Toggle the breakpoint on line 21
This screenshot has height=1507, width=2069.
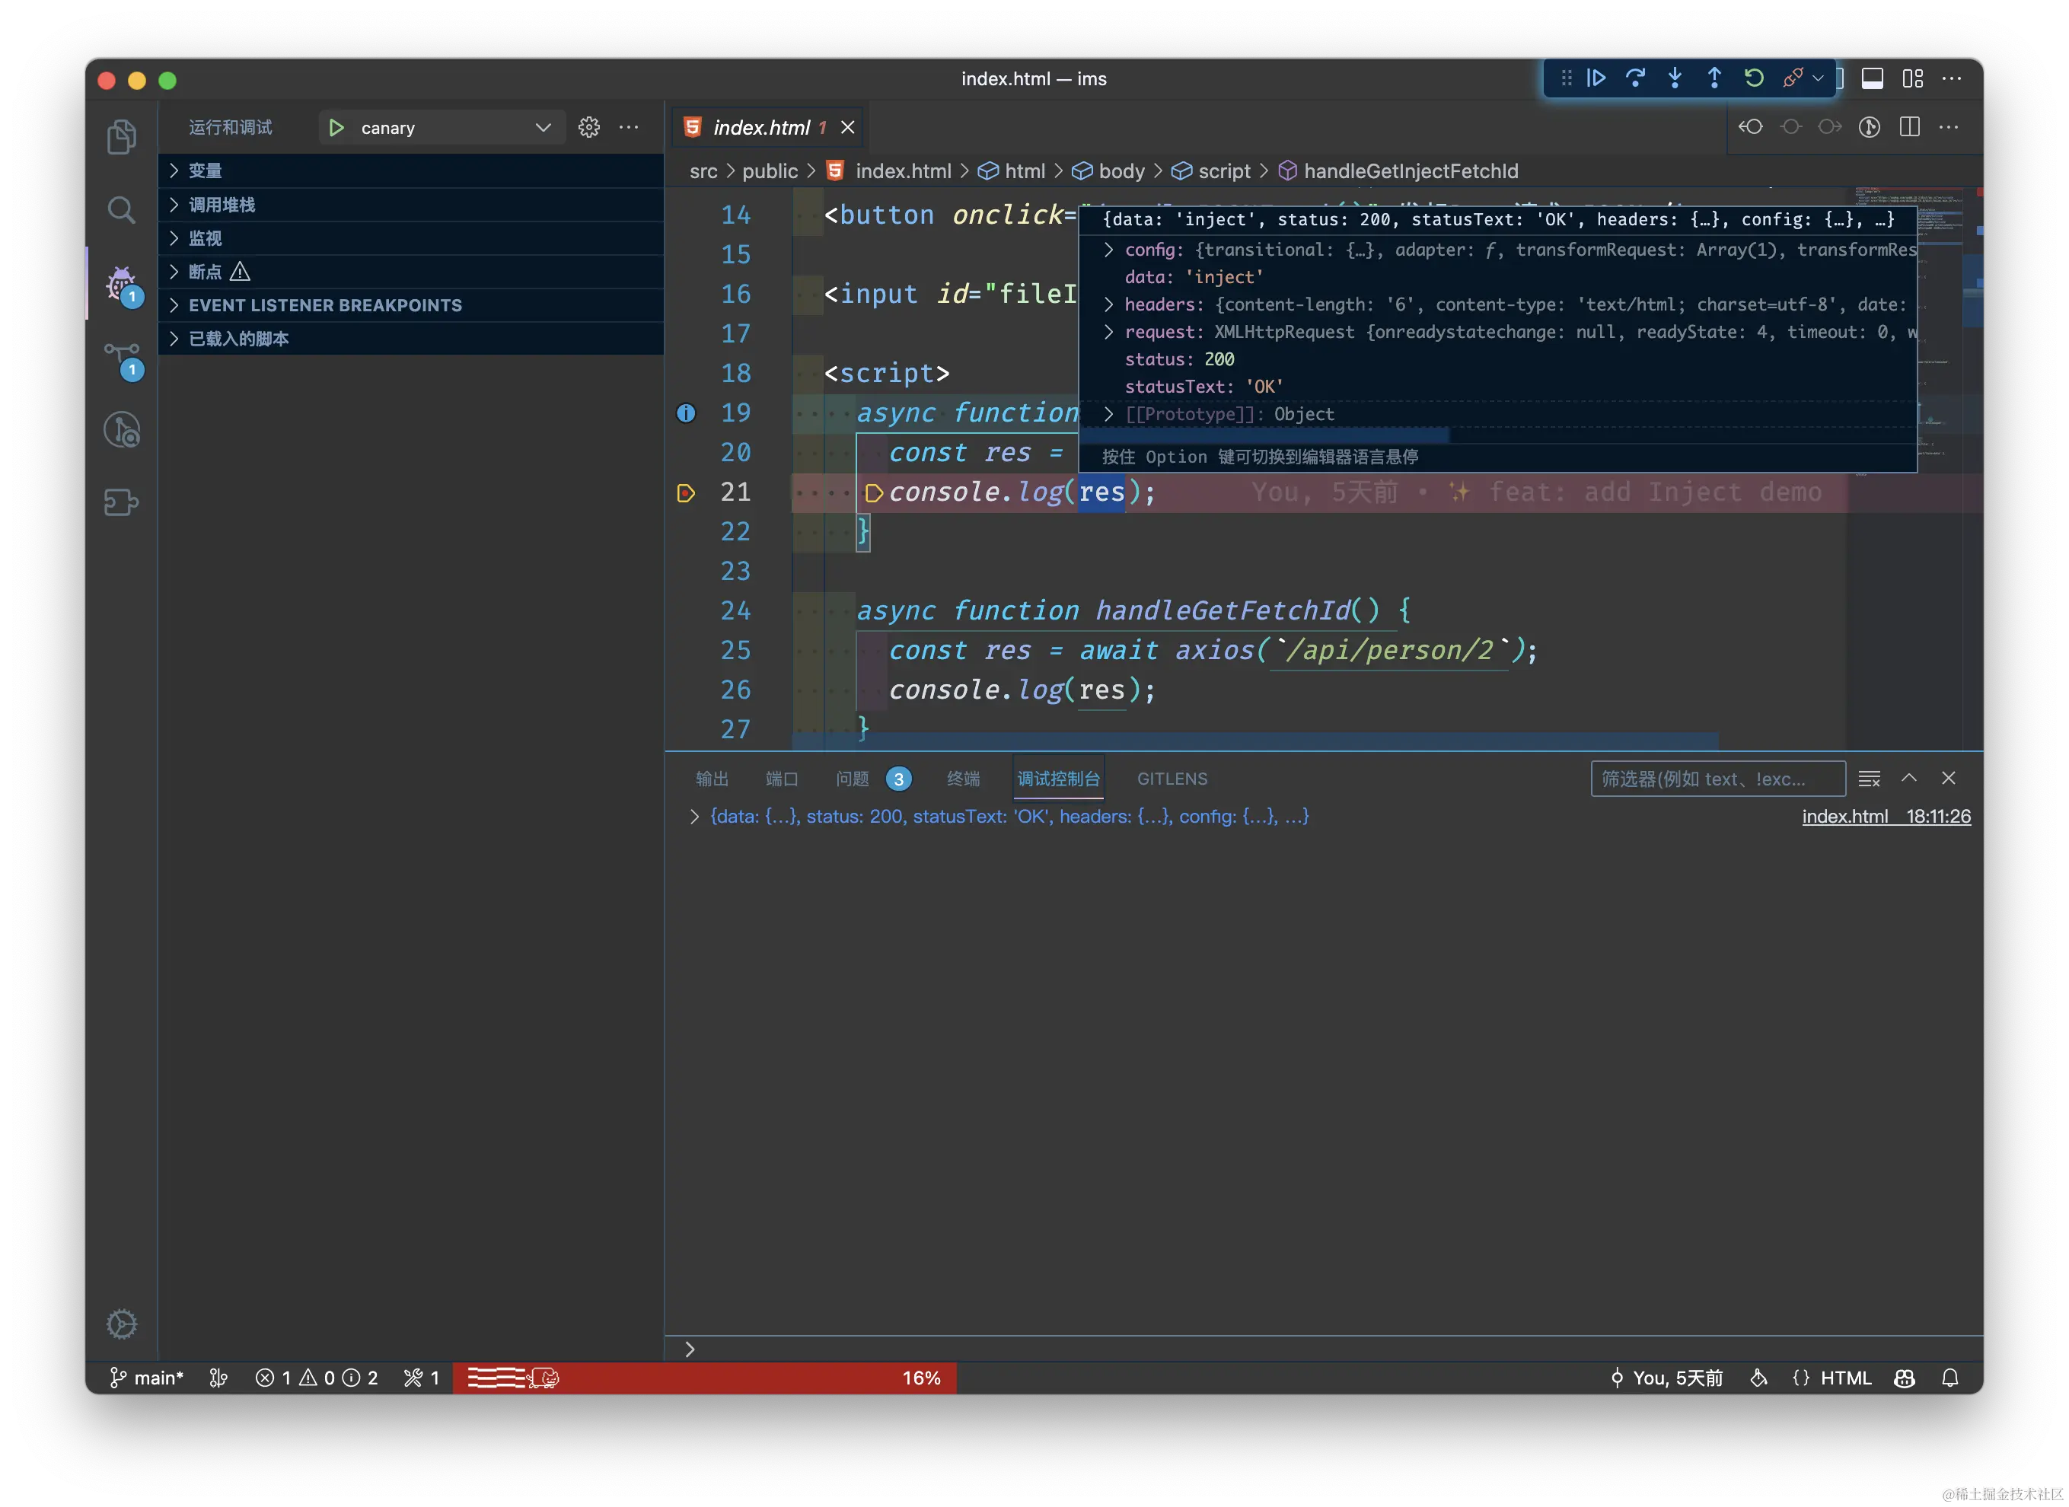(686, 493)
